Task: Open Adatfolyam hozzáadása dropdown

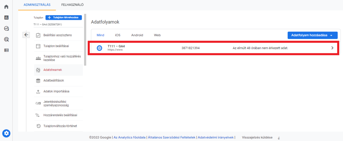Action: (312, 35)
